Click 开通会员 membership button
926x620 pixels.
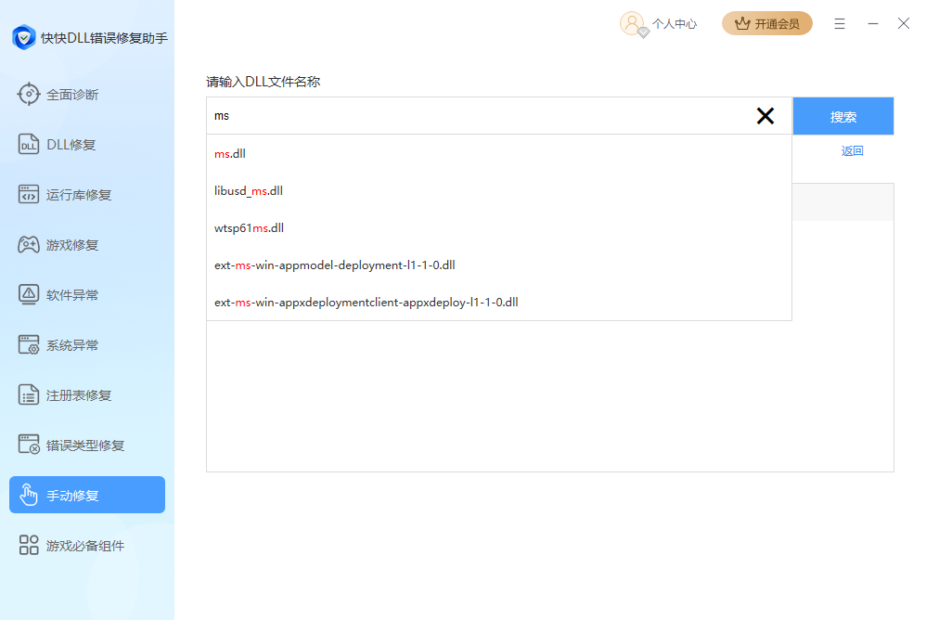coord(767,23)
